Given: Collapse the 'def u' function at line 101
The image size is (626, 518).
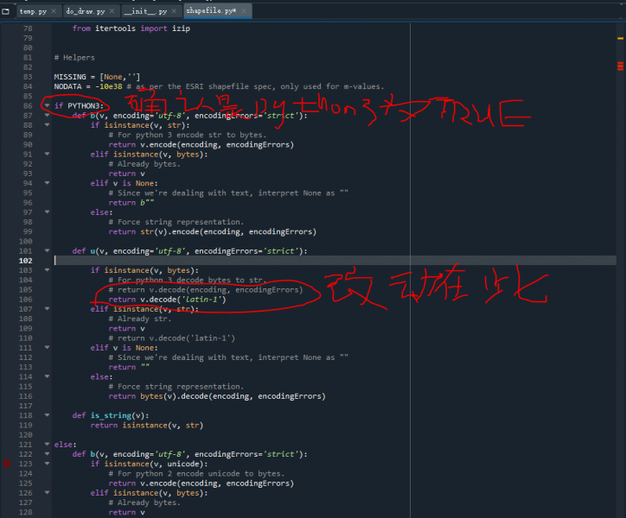Looking at the screenshot, I should point(47,250).
